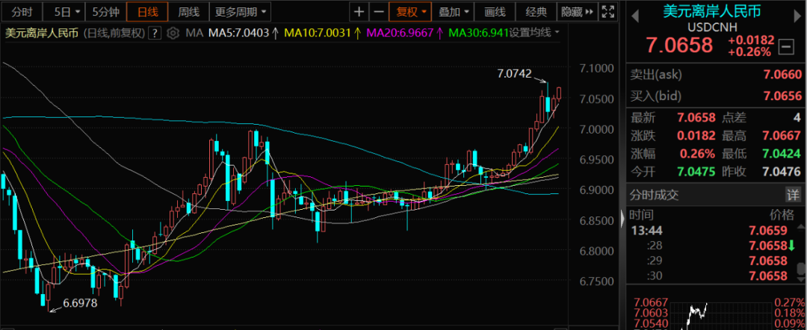Click the plus zoom-in chart button

coord(360,12)
